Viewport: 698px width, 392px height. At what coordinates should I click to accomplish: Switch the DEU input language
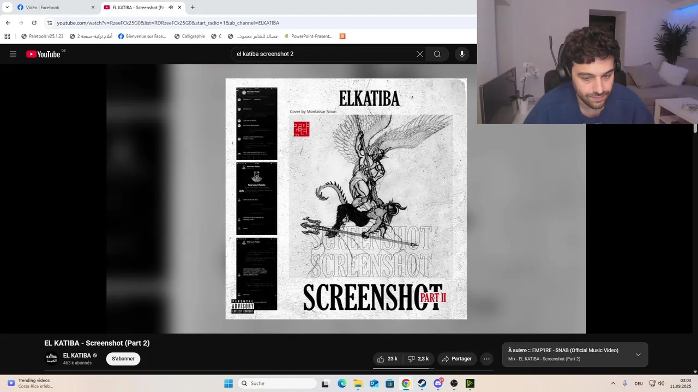coord(639,383)
